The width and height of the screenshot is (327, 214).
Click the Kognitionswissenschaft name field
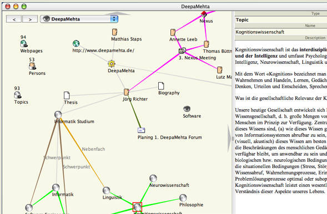[x=281, y=32]
